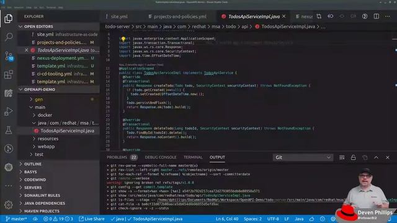Click the redhat breadcrumb segment

pyautogui.click(x=198, y=27)
